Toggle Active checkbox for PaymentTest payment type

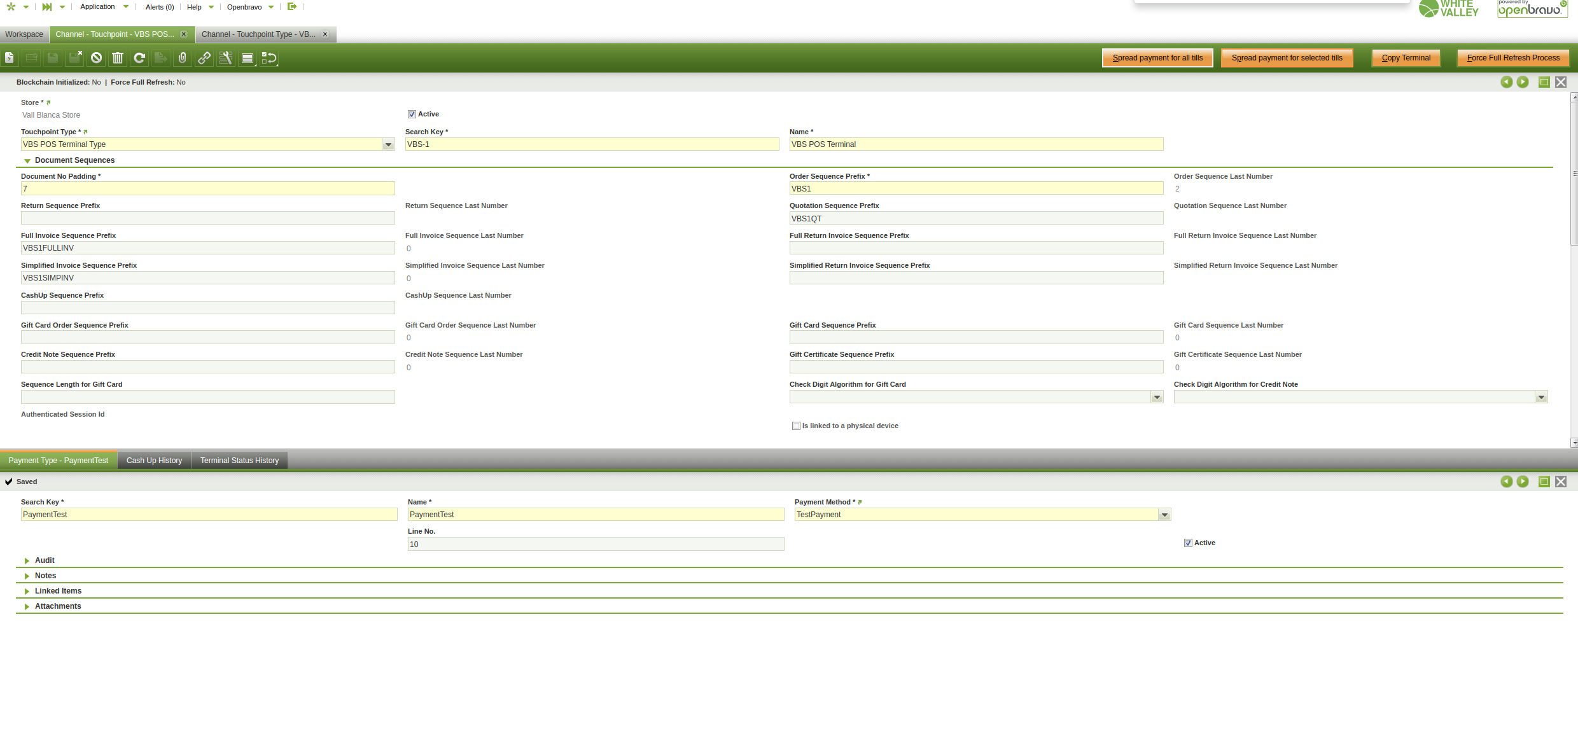(1188, 543)
